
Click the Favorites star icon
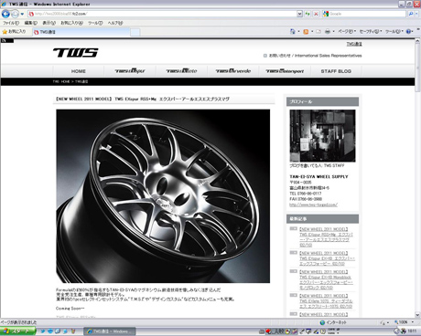[5, 32]
